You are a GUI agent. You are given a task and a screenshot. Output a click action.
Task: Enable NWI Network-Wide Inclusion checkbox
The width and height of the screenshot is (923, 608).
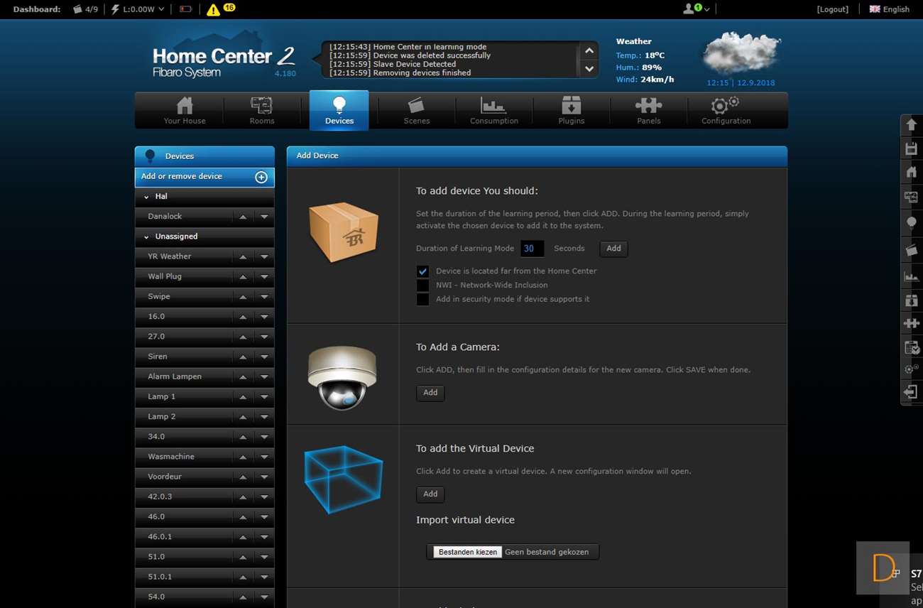422,286
